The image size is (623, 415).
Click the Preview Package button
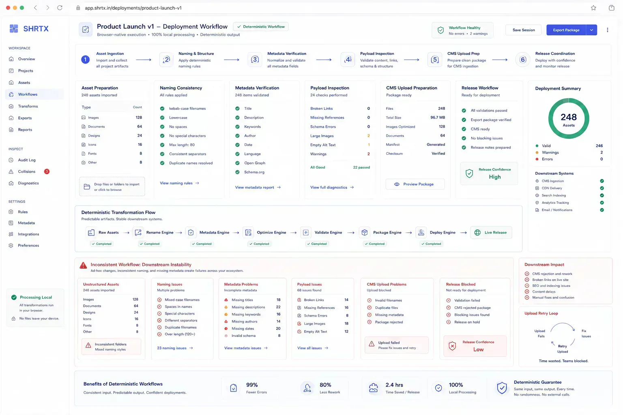tap(415, 184)
